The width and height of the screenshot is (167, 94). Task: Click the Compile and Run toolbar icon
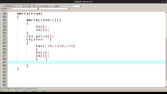pos(45,6)
